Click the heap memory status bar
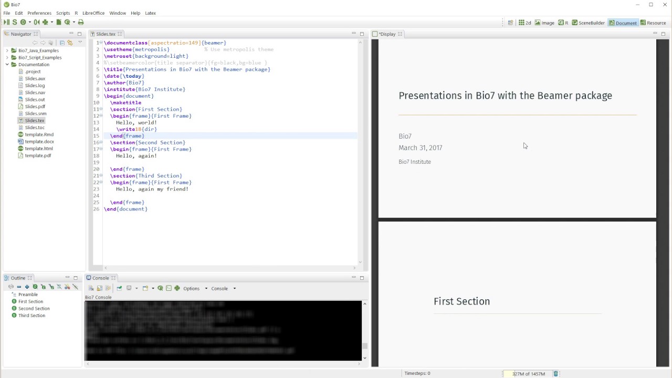The height and width of the screenshot is (378, 672). point(528,373)
